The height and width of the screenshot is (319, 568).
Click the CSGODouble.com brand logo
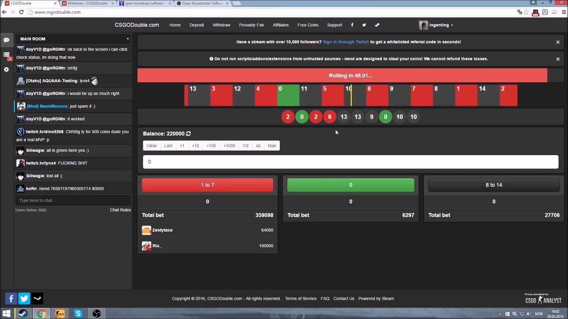(x=137, y=25)
